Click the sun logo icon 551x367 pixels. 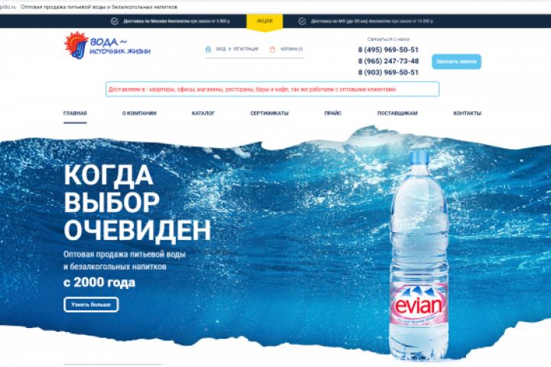(x=77, y=44)
